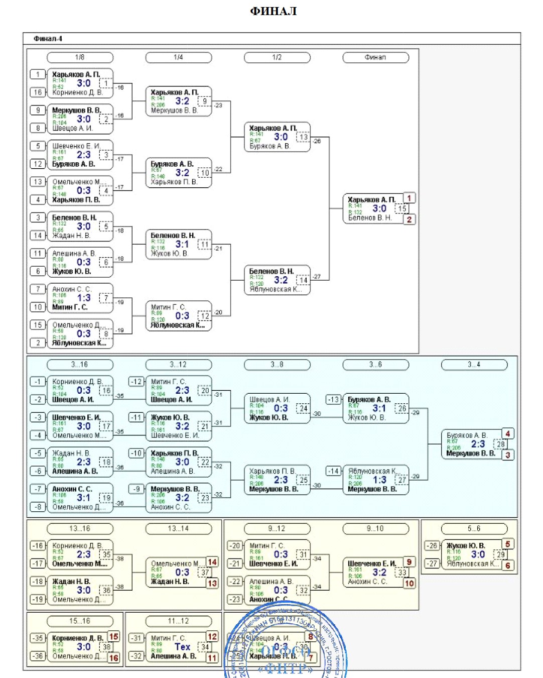Screen dimensions: 543x678
Task: Click 12th place badge beside Митин in 11..12
Action: (x=212, y=636)
